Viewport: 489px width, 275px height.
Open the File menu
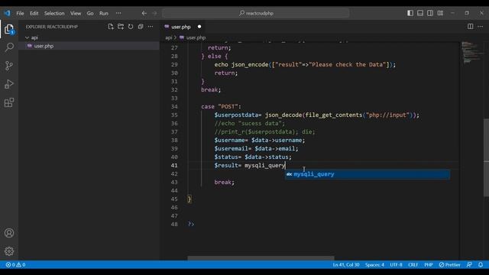pos(20,14)
